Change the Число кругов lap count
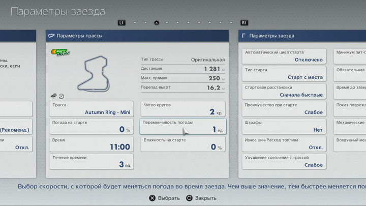The image size is (366, 206). [182, 109]
